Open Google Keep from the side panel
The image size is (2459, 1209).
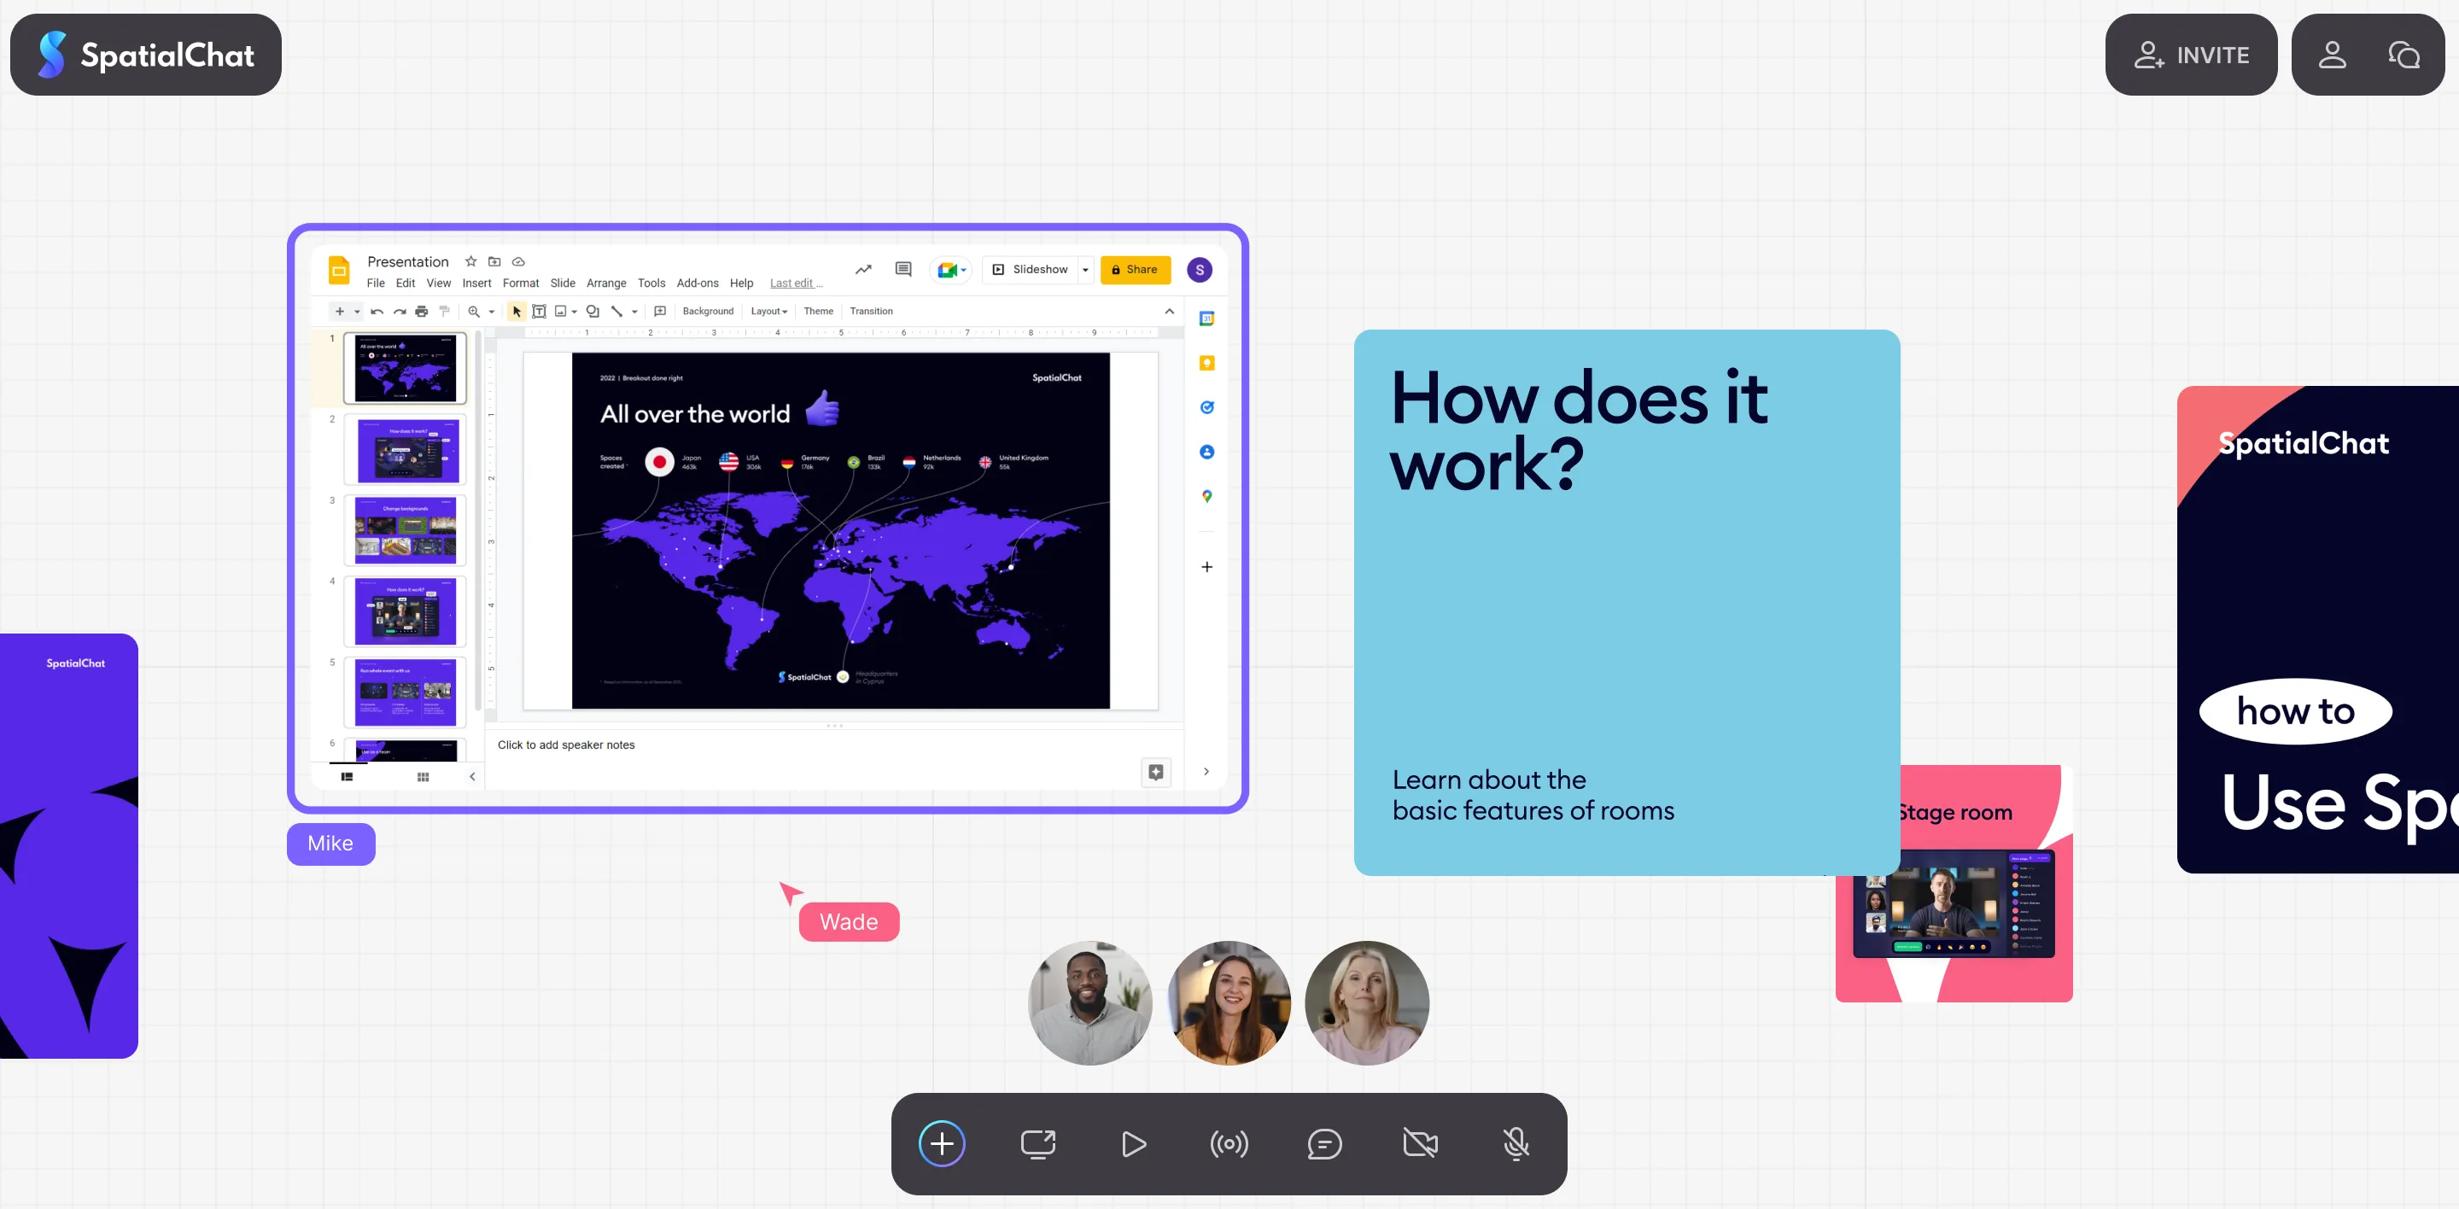tap(1206, 364)
